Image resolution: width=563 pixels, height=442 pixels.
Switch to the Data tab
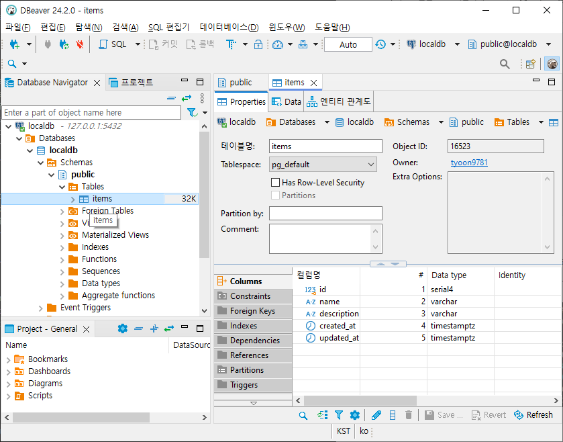pos(286,101)
